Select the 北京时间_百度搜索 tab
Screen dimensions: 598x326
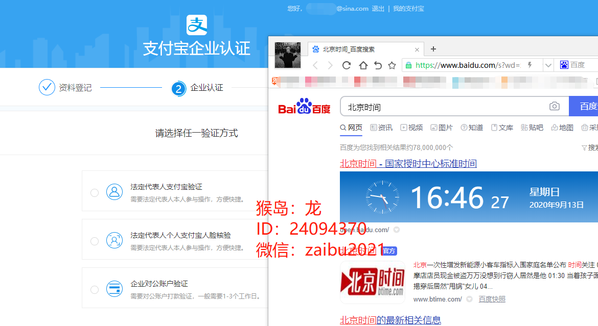(366, 49)
